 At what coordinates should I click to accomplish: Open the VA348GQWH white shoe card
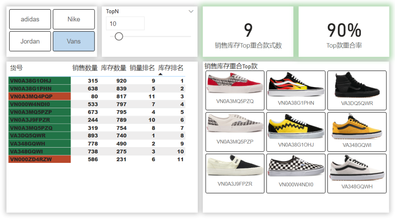(x=357, y=174)
